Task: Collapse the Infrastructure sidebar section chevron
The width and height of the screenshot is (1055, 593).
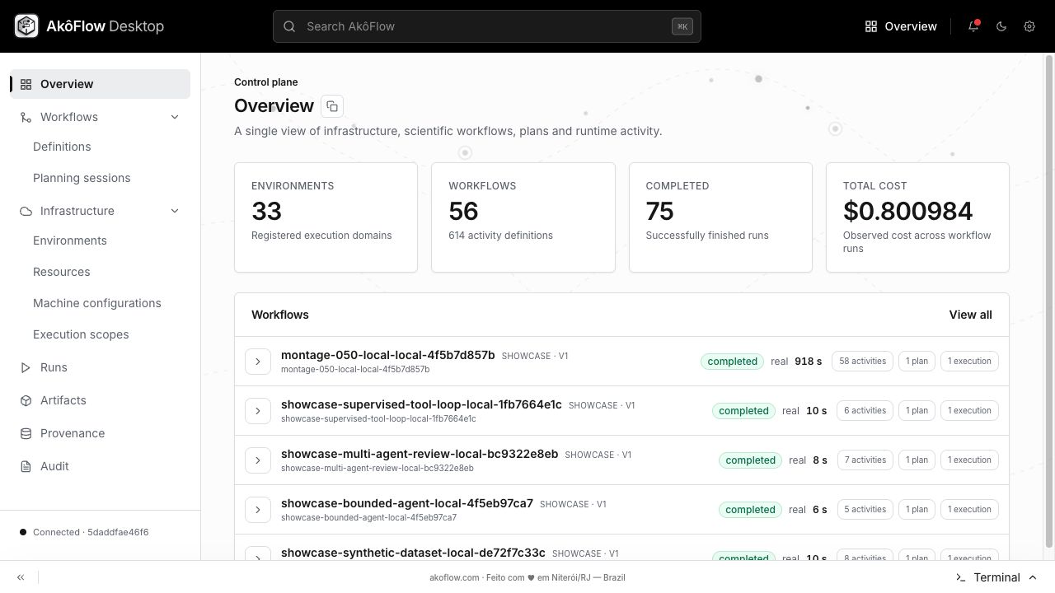Action: (x=175, y=211)
